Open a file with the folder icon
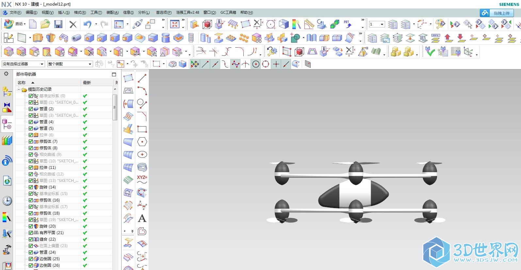This screenshot has height=270, width=521. point(45,24)
